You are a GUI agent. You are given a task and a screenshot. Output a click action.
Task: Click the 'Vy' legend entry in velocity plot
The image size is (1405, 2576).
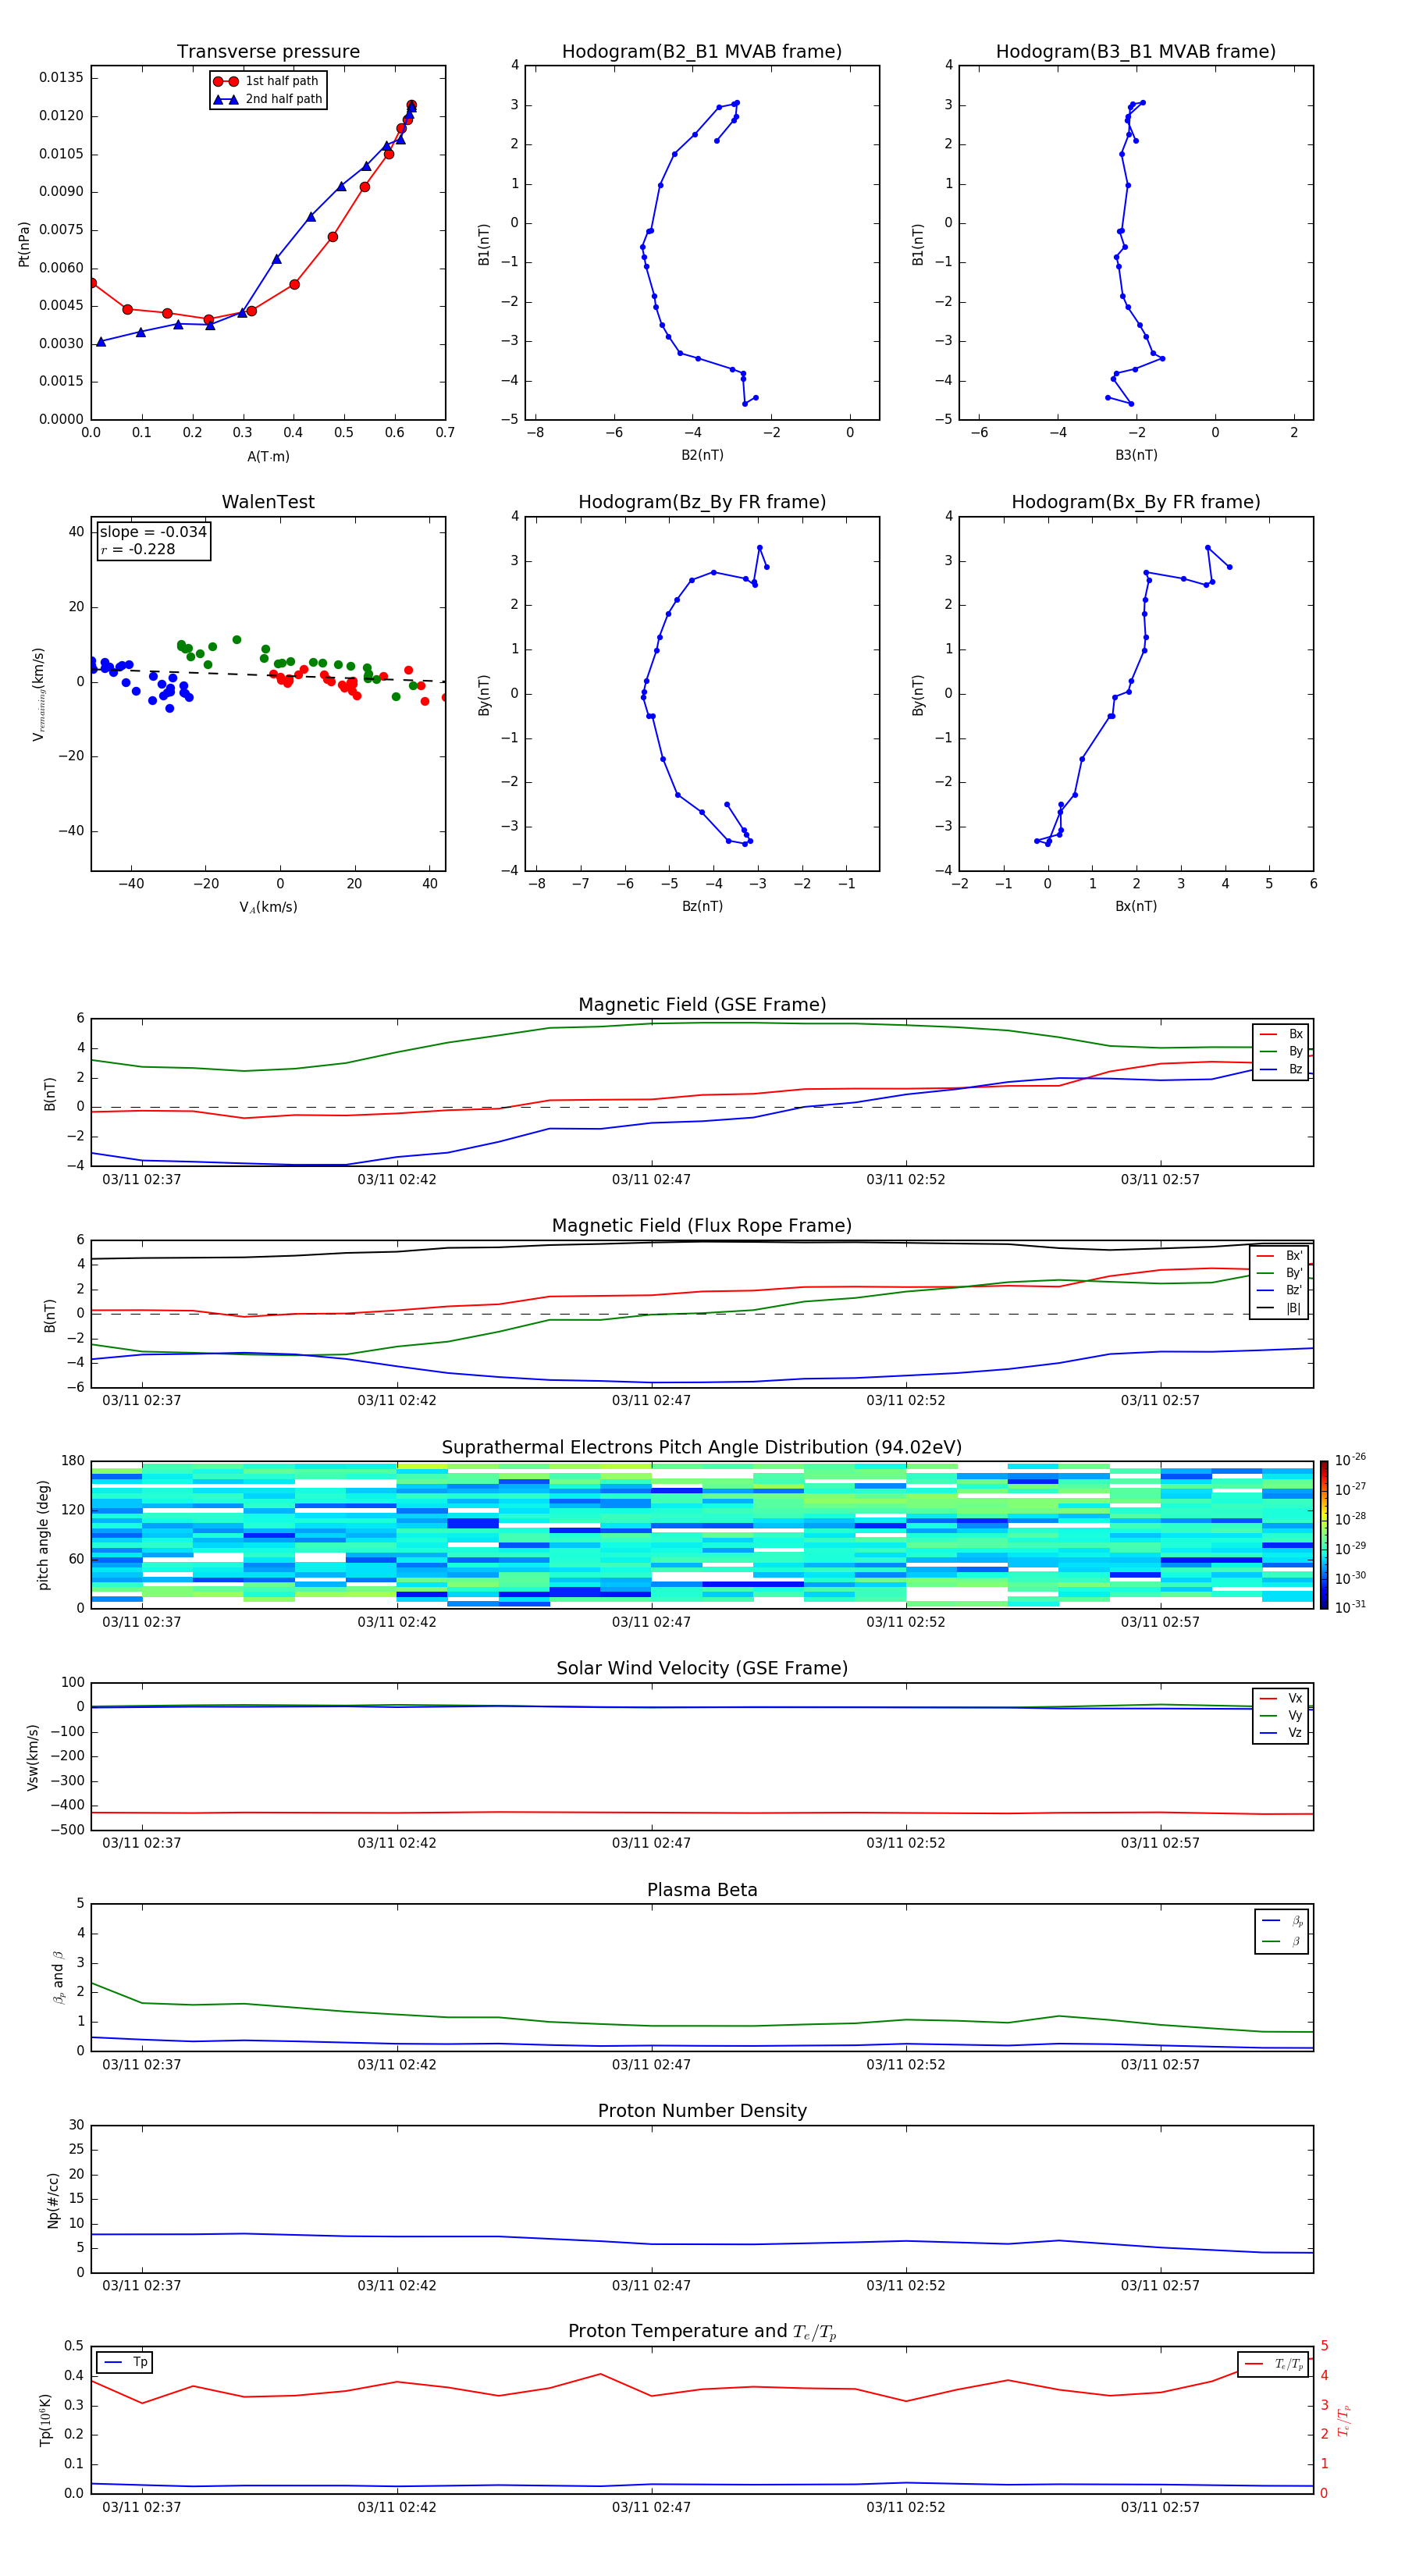[x=1281, y=1715]
